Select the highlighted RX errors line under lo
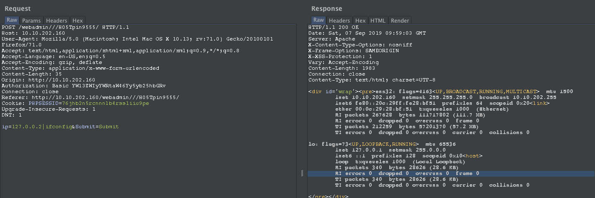The height and width of the screenshot is (198, 595). pos(407,173)
